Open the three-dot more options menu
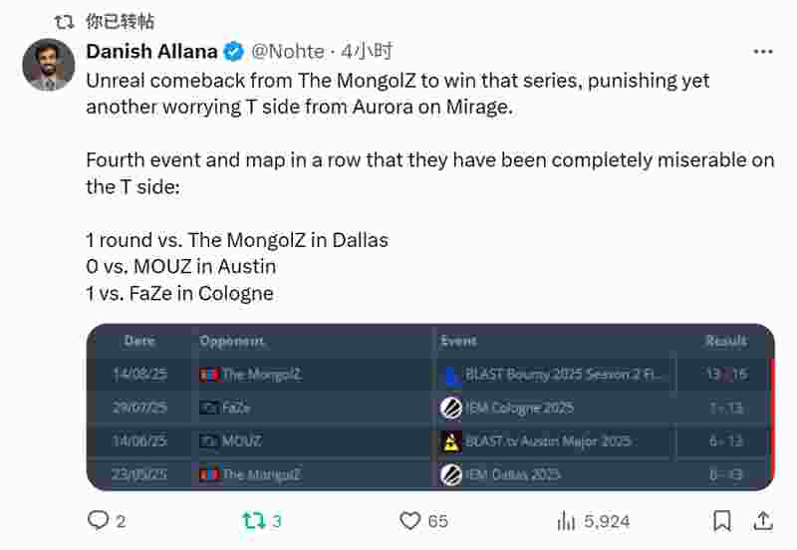Viewport: 797px width, 550px height. (x=763, y=52)
